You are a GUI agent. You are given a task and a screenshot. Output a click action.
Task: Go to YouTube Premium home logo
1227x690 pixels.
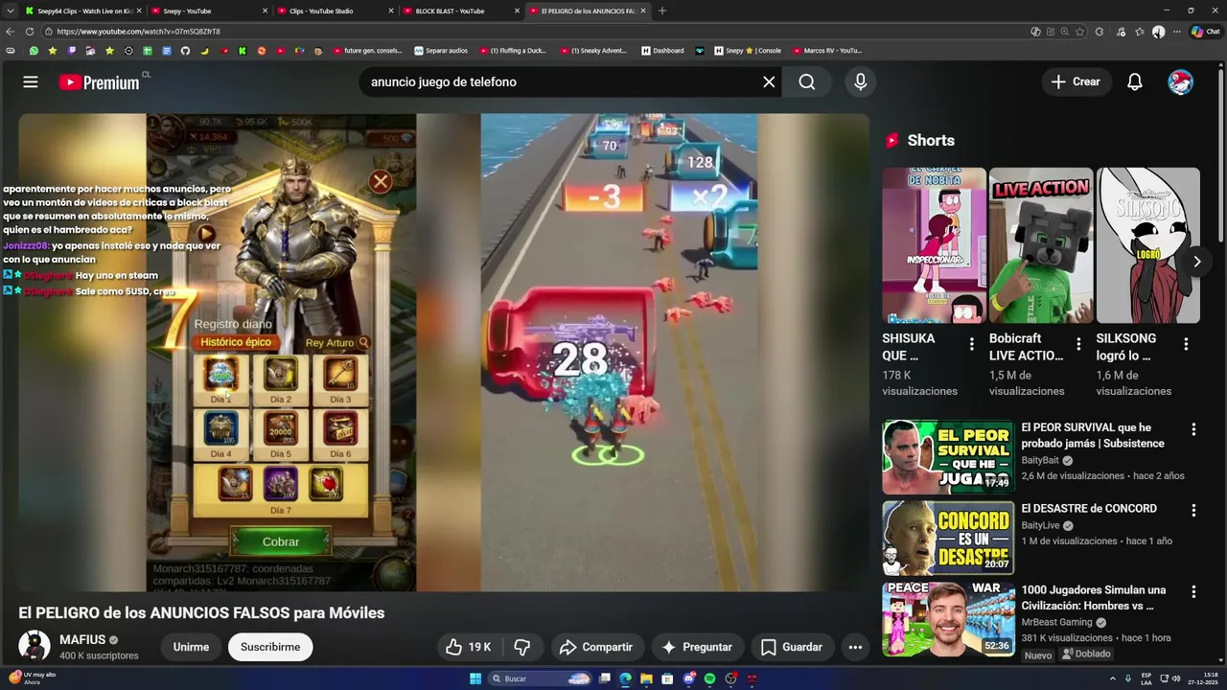[100, 82]
